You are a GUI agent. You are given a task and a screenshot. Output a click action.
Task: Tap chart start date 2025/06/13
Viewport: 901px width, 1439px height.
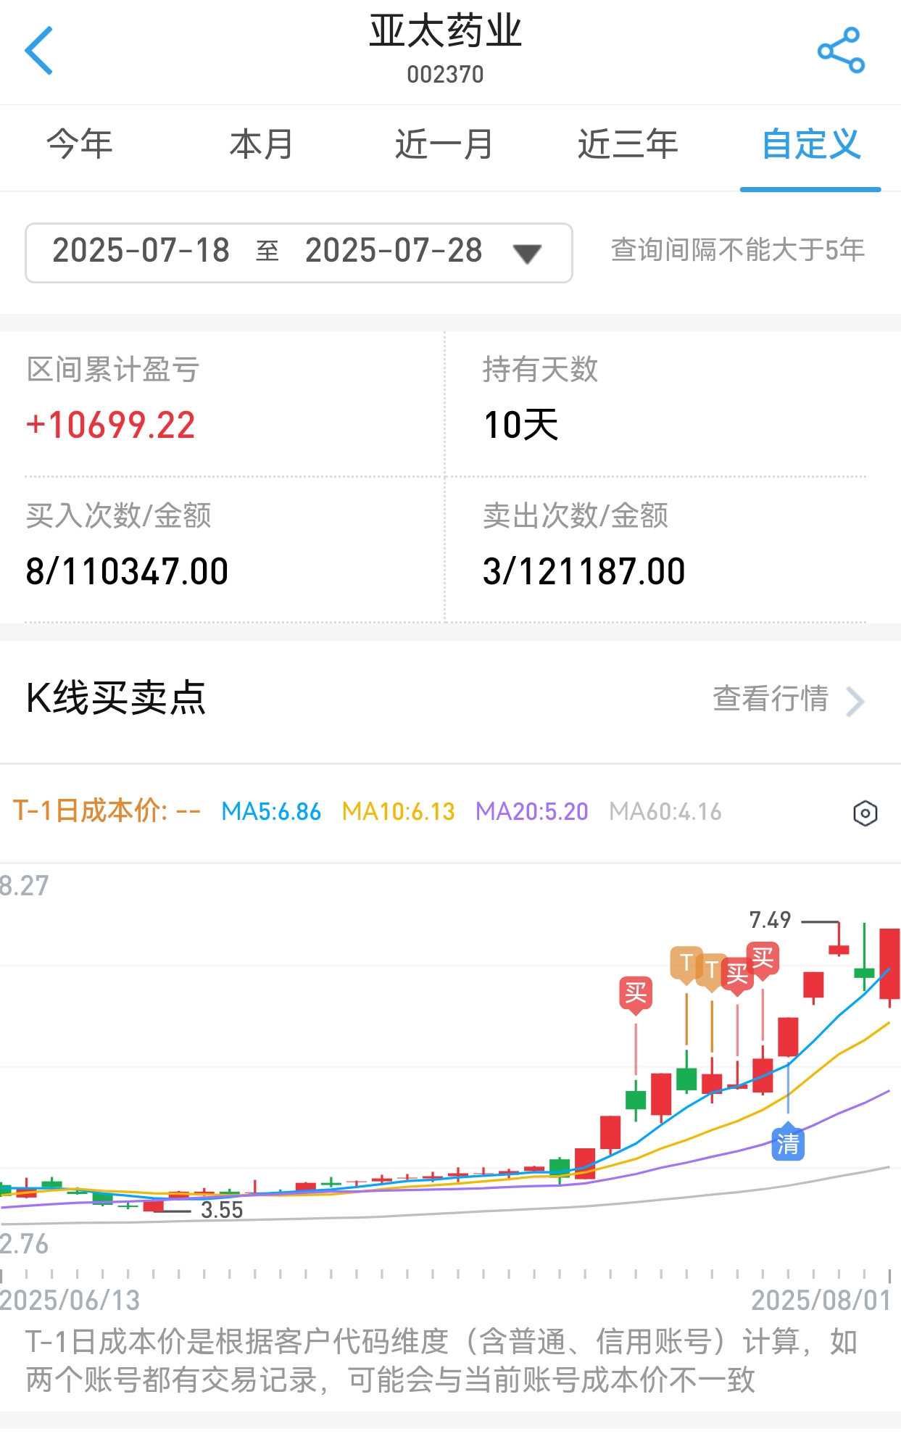pos(70,1301)
